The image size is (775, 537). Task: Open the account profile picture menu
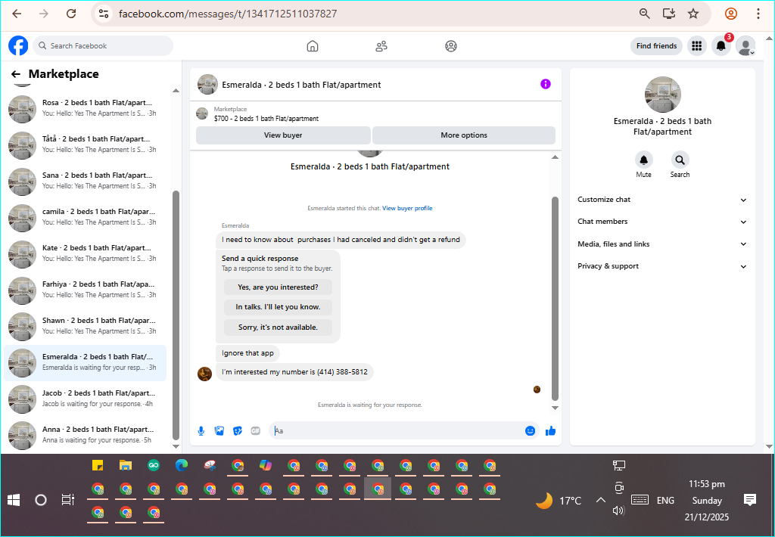(745, 46)
